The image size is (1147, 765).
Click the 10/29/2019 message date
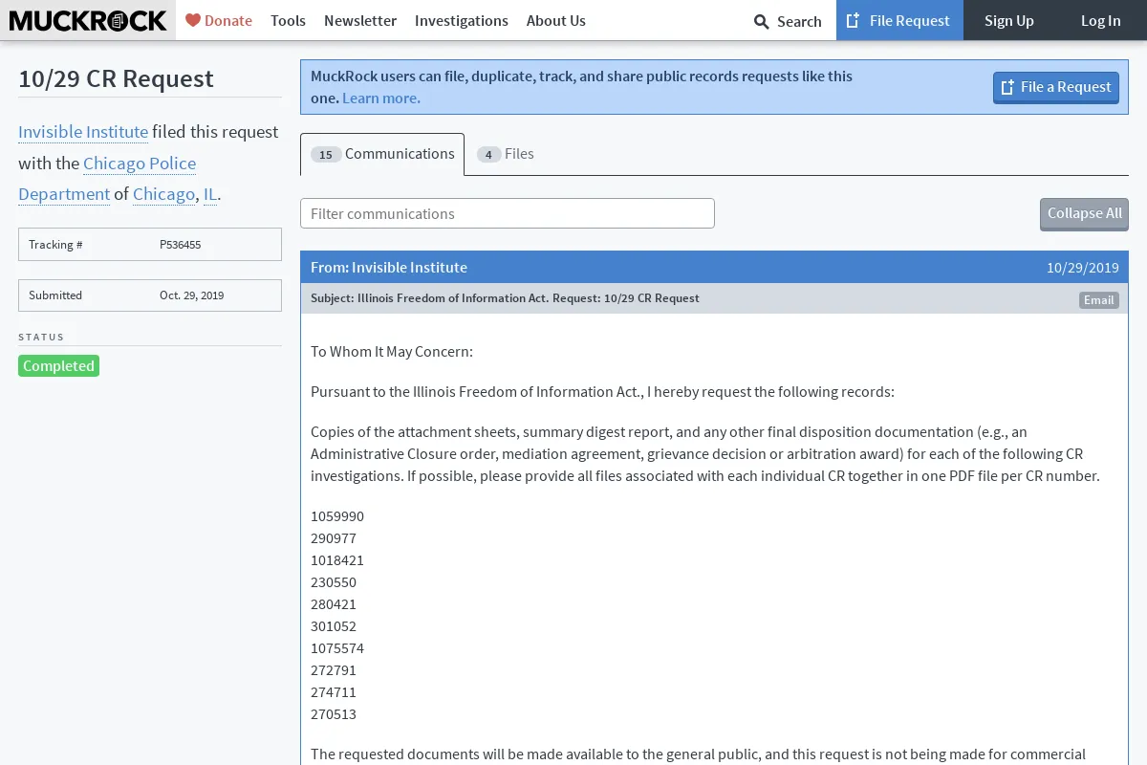pyautogui.click(x=1082, y=268)
